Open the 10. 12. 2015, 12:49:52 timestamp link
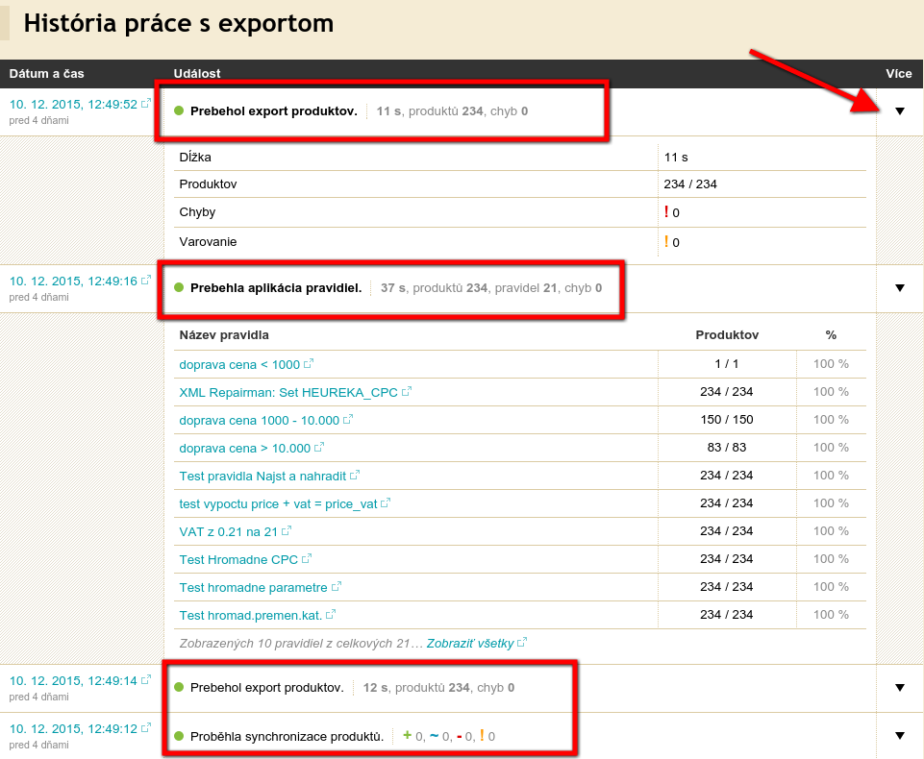 point(73,104)
